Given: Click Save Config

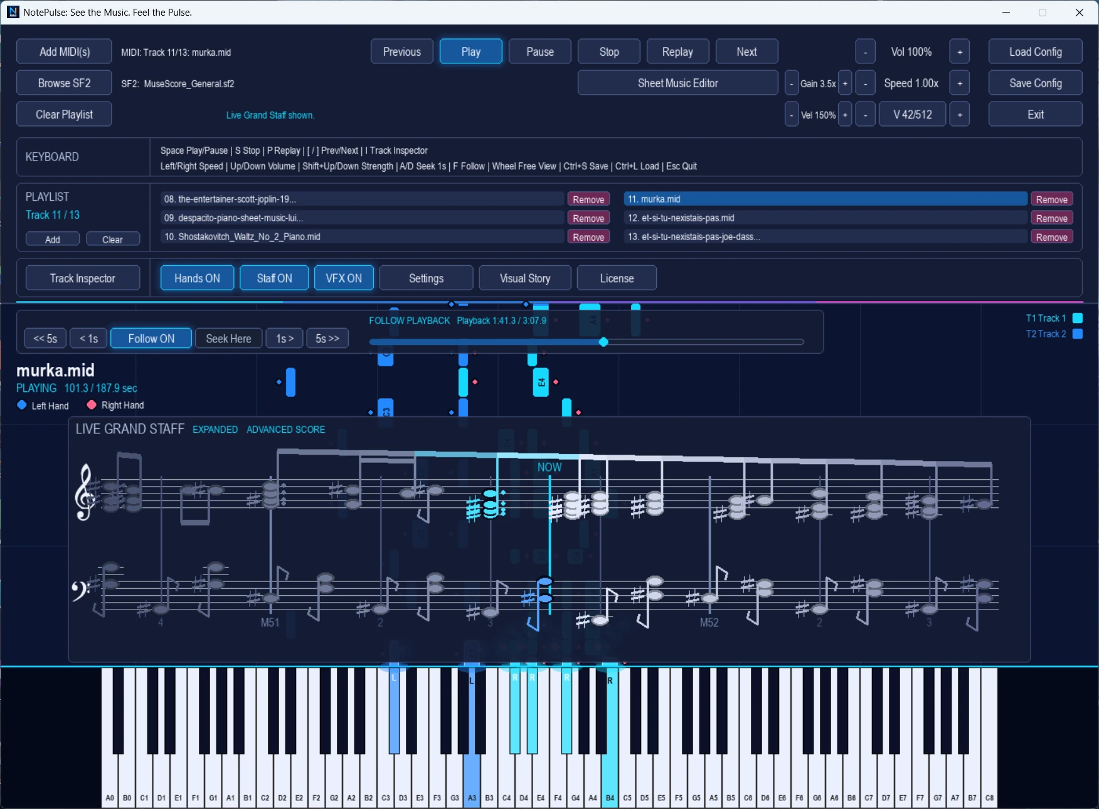Looking at the screenshot, I should (x=1036, y=83).
